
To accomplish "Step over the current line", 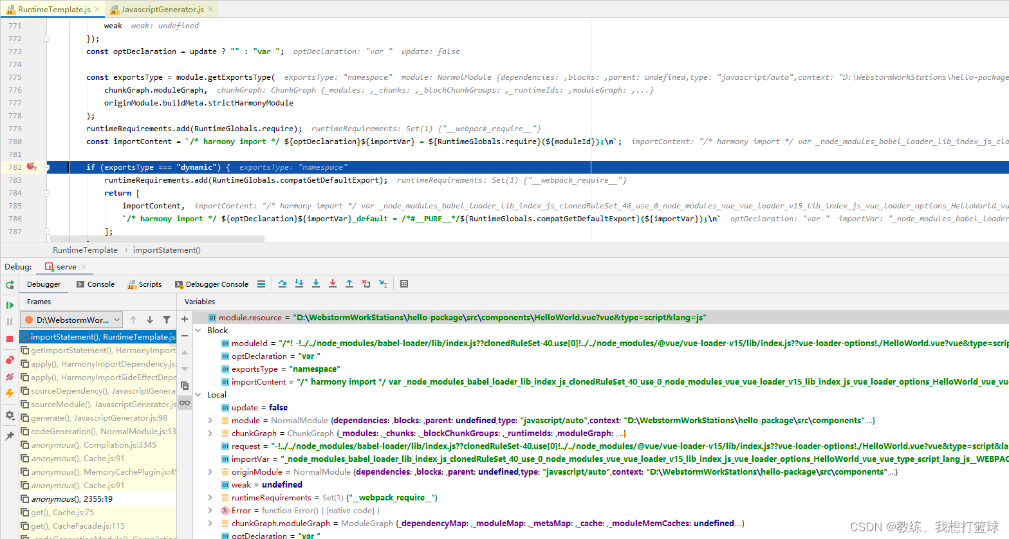I will pos(282,284).
